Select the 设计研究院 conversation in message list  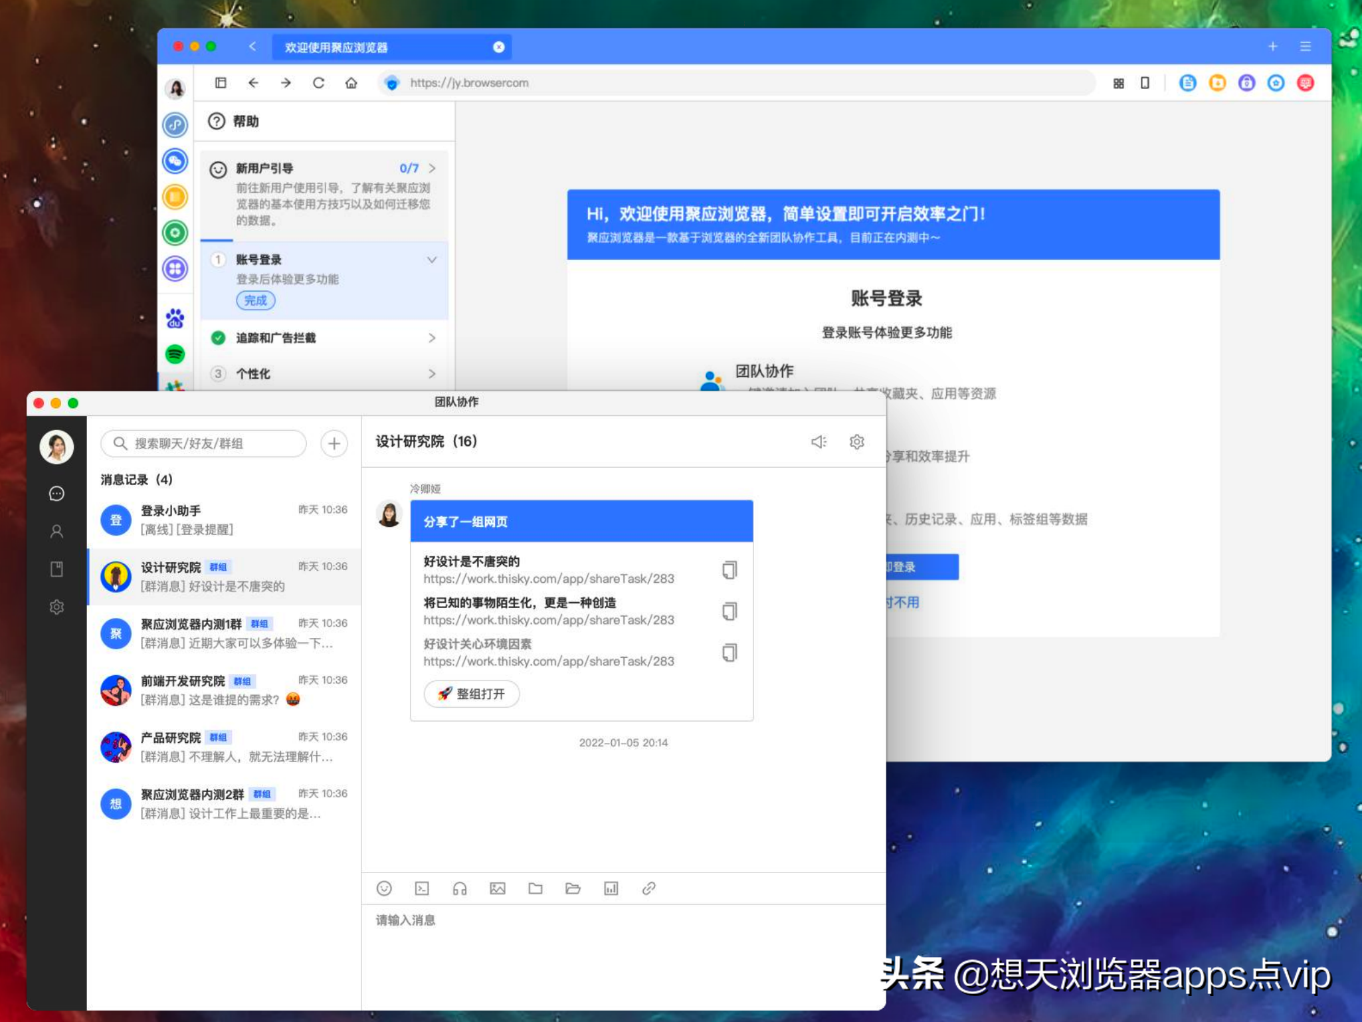pos(223,575)
